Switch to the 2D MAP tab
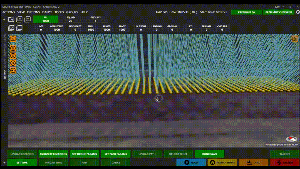 point(4,63)
